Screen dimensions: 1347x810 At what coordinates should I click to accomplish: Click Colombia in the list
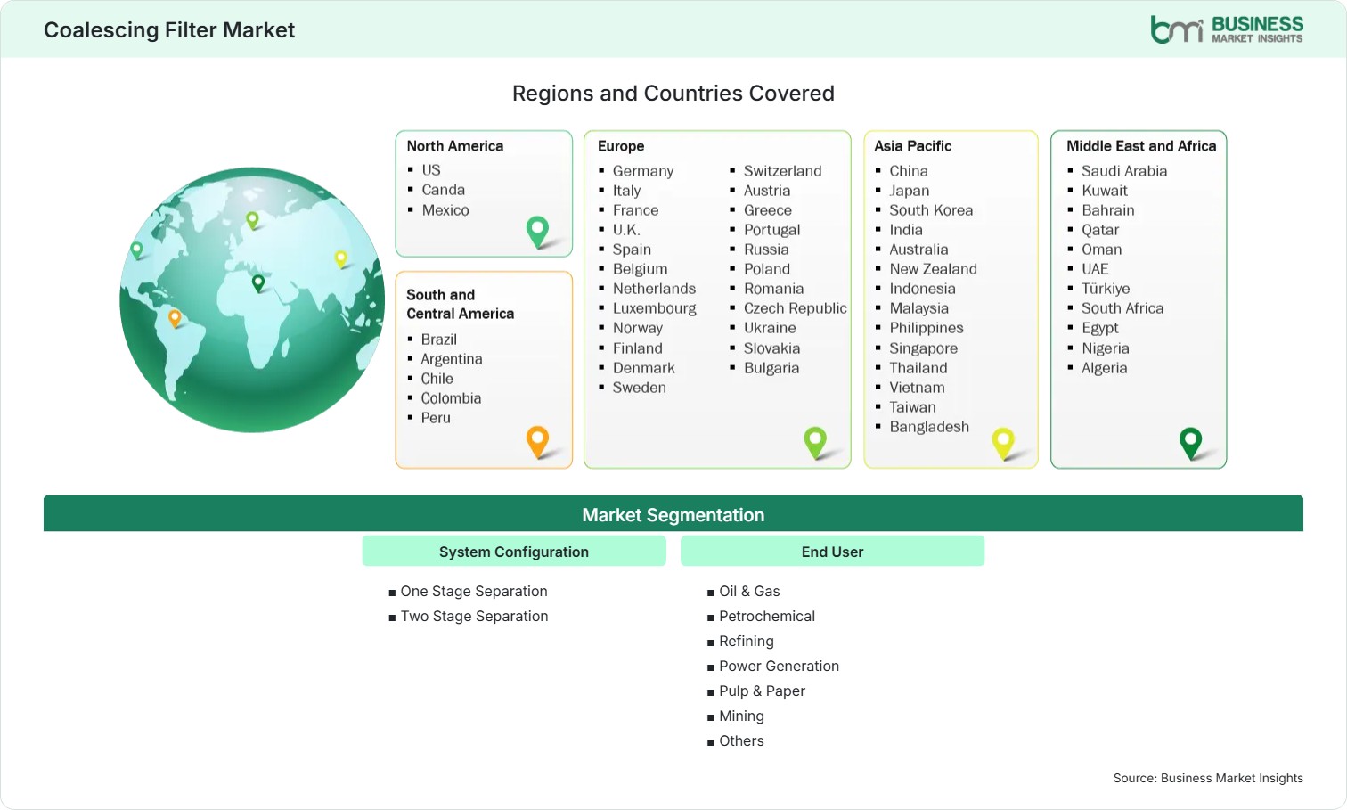(x=451, y=398)
